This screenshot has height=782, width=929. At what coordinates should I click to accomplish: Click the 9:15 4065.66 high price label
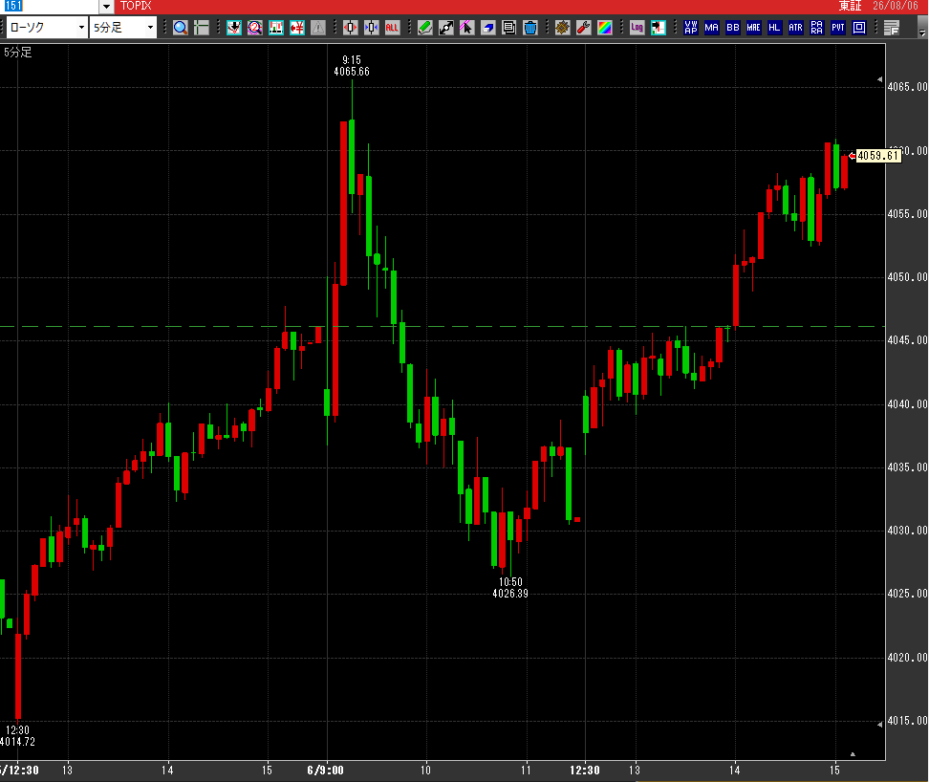point(352,66)
